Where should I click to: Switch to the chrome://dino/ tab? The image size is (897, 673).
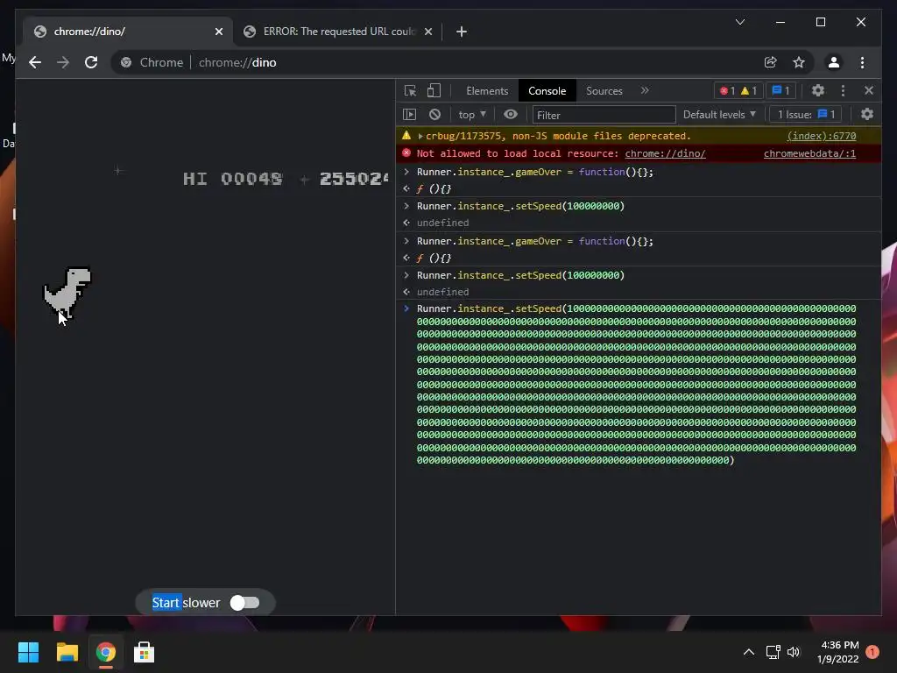tap(129, 32)
